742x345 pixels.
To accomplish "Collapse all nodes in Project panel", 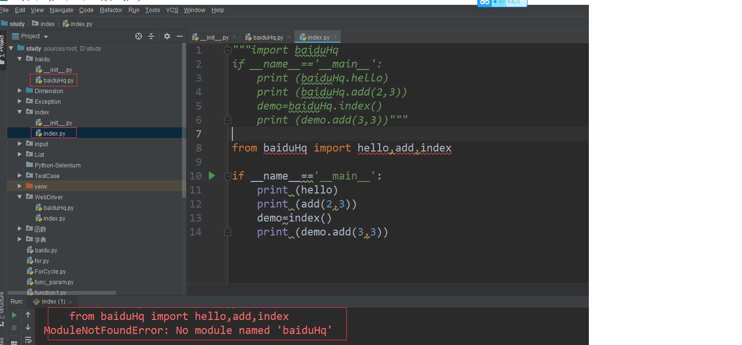I will (x=151, y=36).
